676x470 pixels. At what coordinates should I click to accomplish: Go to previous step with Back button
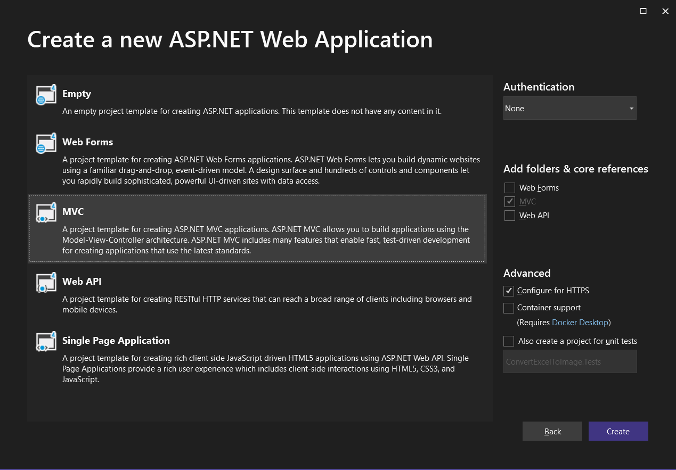click(x=552, y=431)
